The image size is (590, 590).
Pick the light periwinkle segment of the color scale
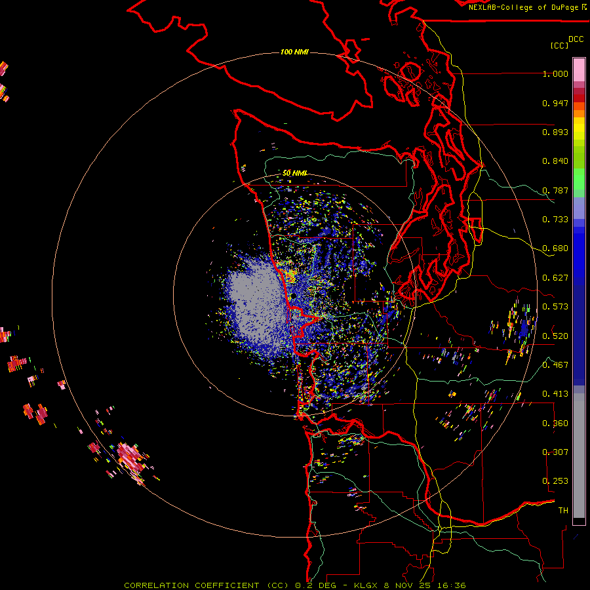click(x=579, y=208)
